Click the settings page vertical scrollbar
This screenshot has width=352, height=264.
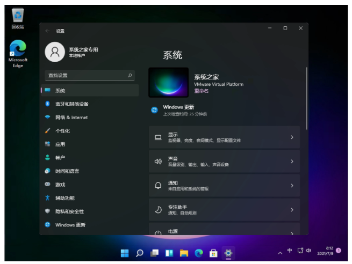coord(306,98)
